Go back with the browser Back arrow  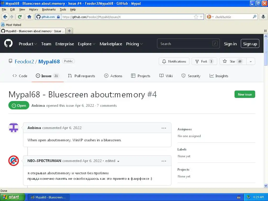click(5, 17)
